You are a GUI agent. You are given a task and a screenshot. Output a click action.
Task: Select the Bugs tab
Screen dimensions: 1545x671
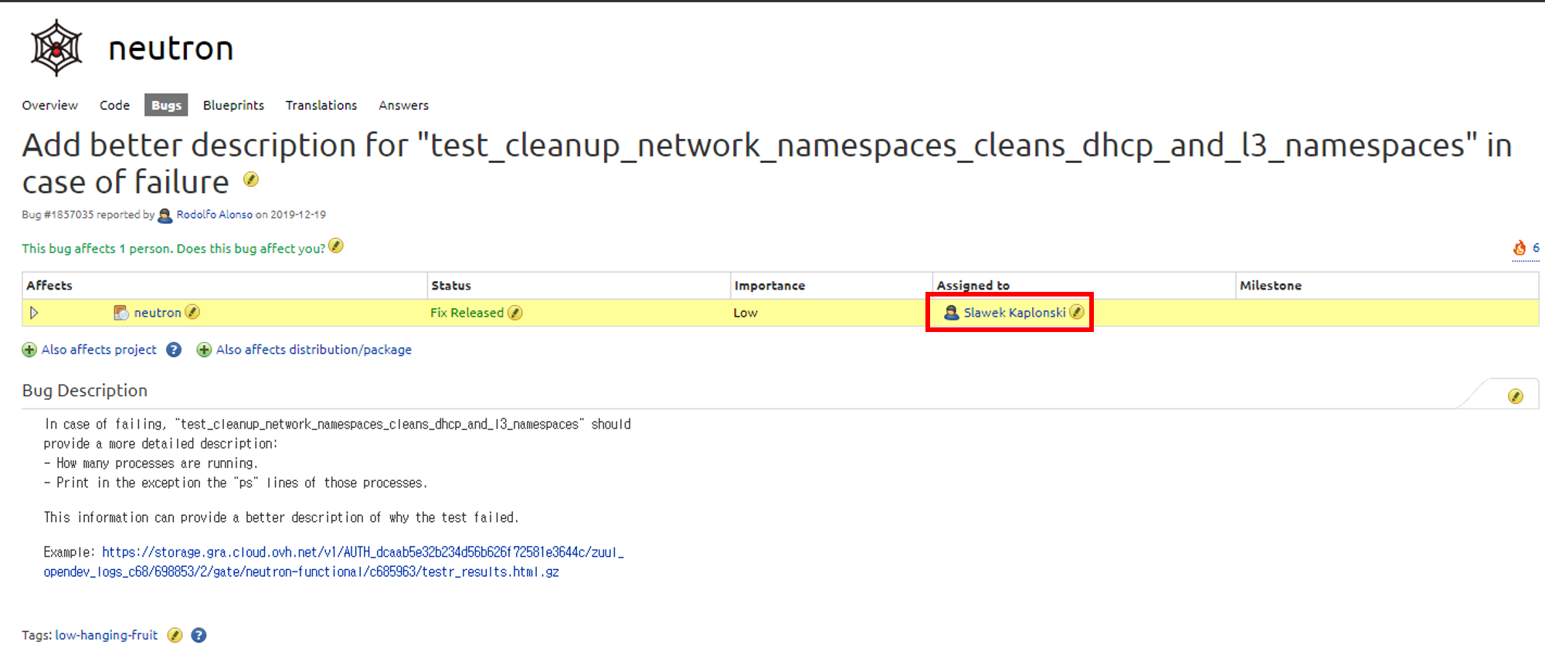(x=166, y=105)
